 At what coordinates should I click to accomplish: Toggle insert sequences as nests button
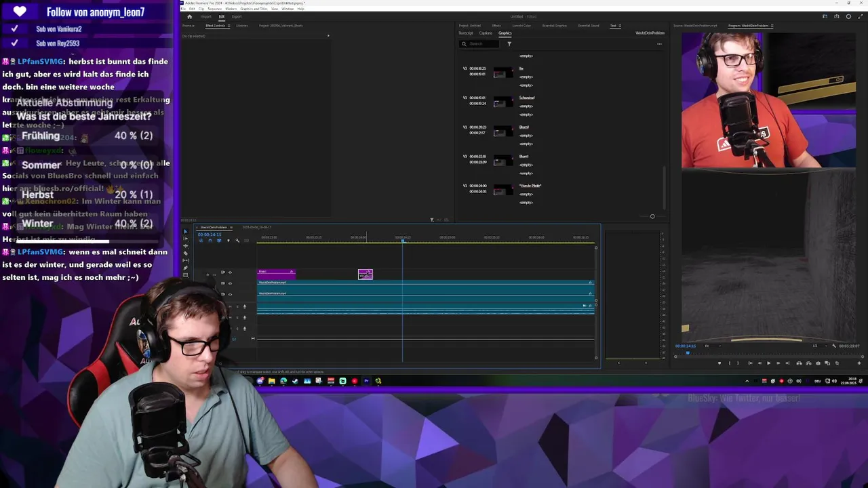pos(201,240)
